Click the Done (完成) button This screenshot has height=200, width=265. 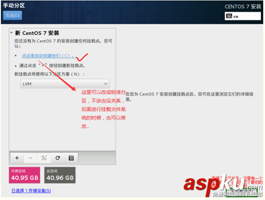[12, 16]
